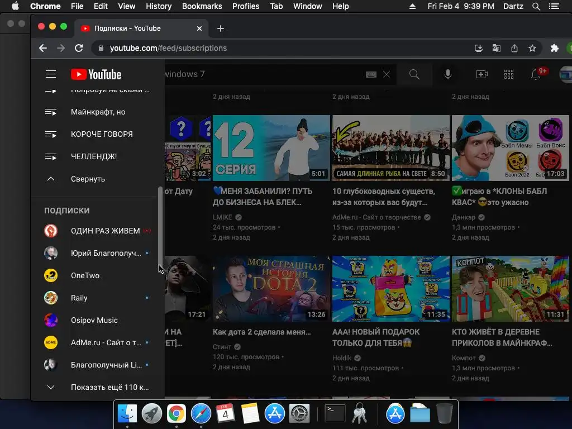Open video title МЕНЯ ЗАБАНИЛИ?
The height and width of the screenshot is (429, 572).
[263, 197]
